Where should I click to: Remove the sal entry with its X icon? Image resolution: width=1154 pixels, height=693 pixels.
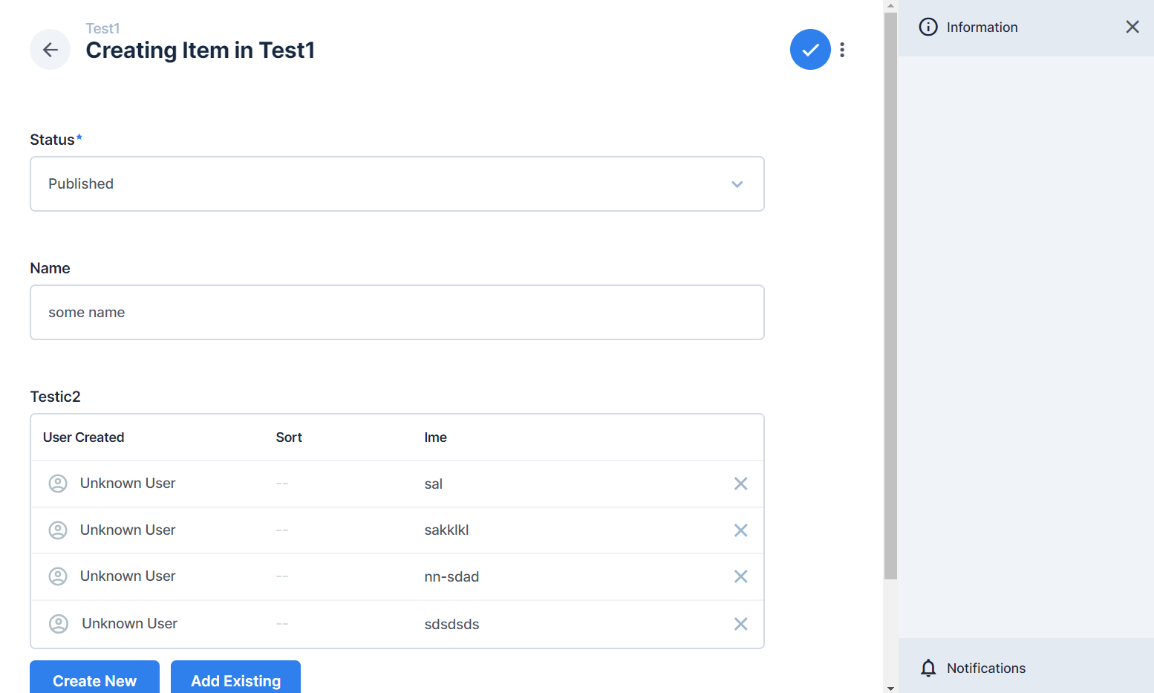pos(740,484)
